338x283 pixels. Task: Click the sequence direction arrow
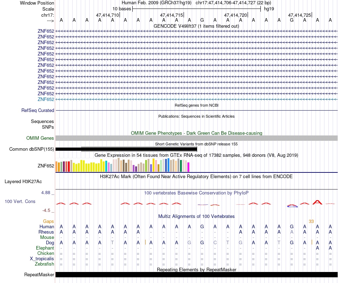(50, 21)
